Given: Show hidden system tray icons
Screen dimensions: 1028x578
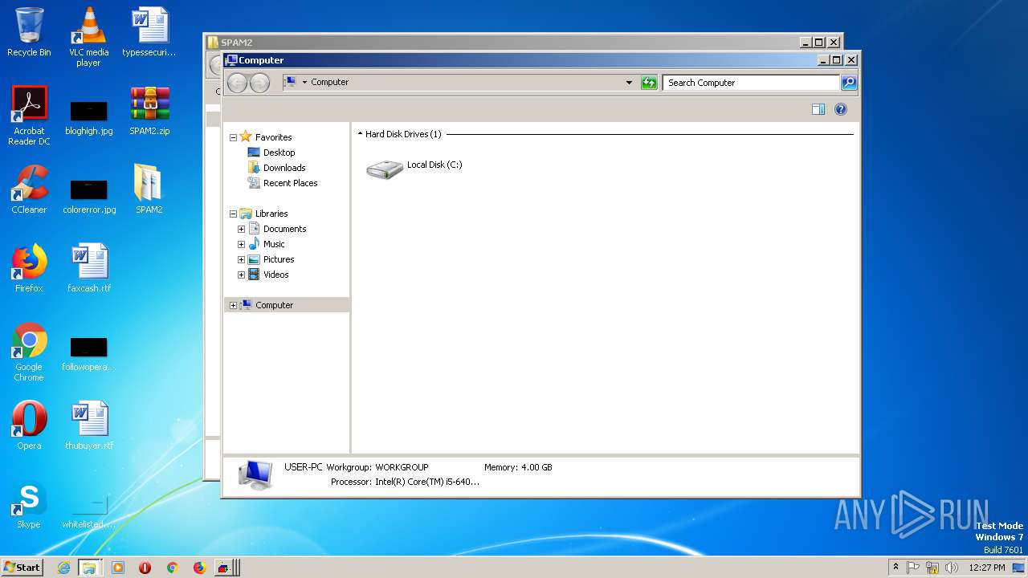Looking at the screenshot, I should tap(895, 567).
